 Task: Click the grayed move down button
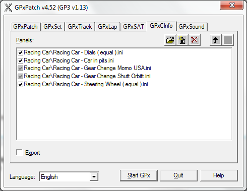point(228,40)
